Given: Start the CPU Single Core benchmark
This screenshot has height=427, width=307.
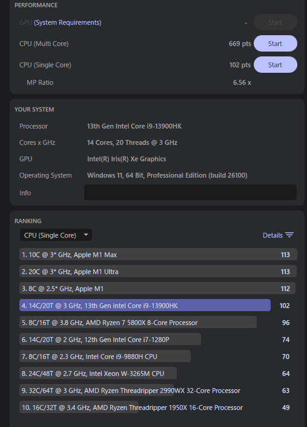Looking at the screenshot, I should click(x=275, y=65).
